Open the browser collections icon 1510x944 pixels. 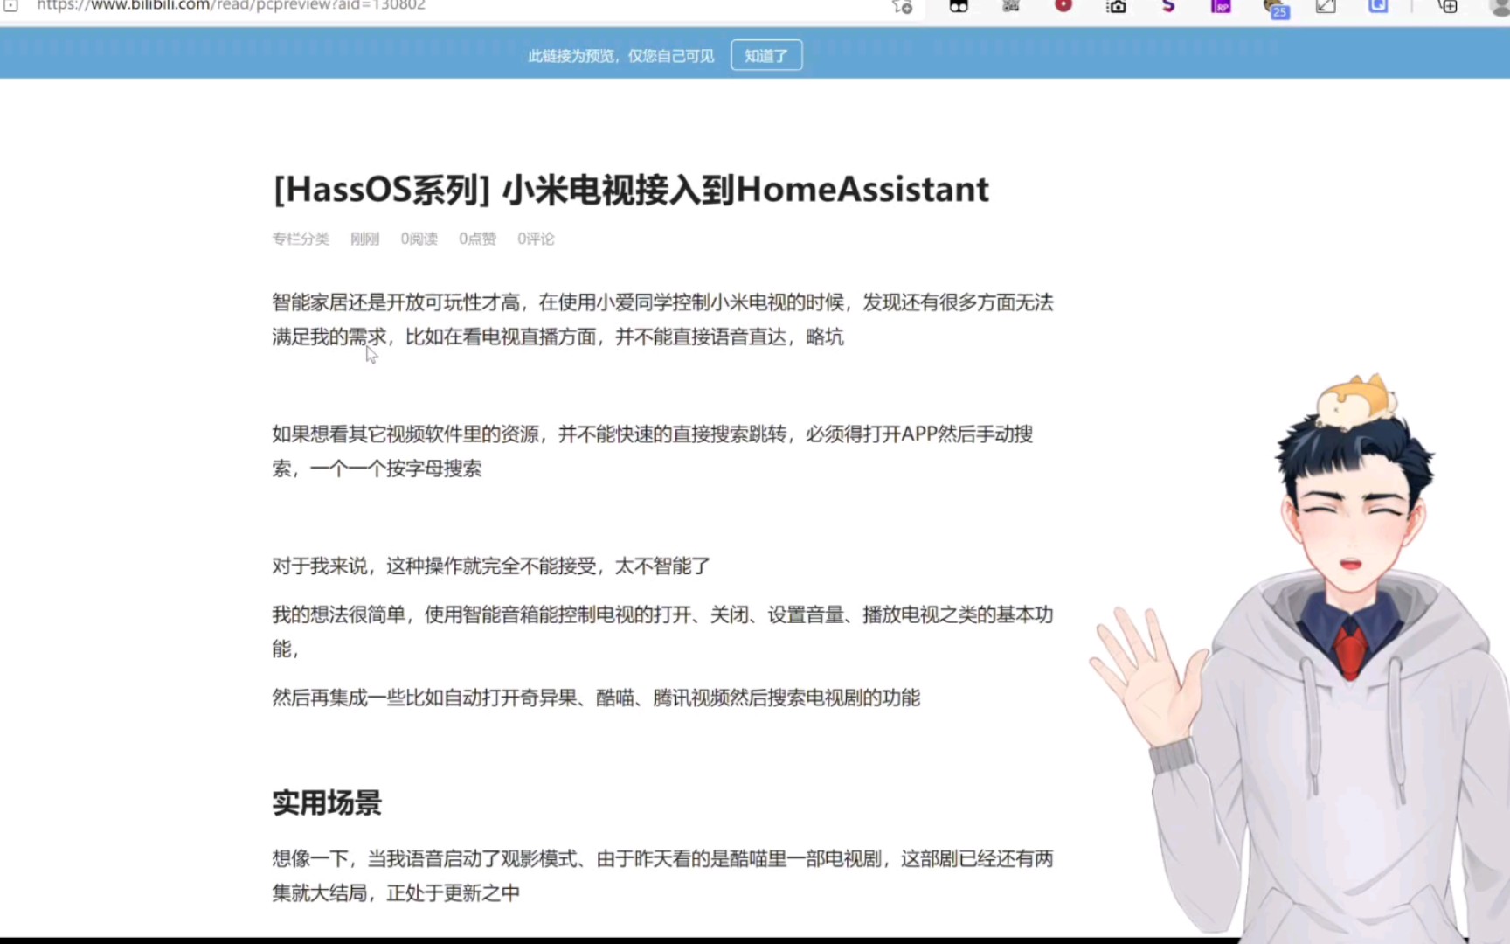[x=1448, y=6]
